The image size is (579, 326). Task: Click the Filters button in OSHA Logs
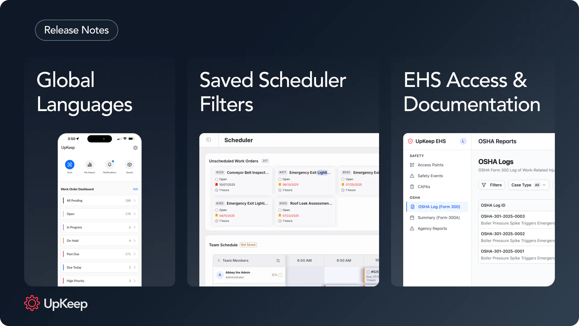click(x=492, y=185)
